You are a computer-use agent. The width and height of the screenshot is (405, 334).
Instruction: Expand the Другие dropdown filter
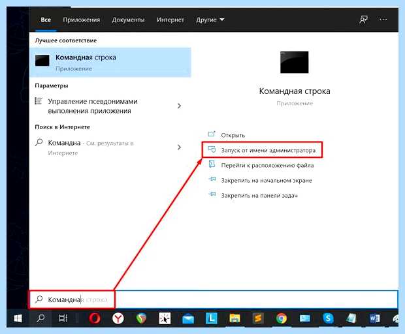point(210,20)
